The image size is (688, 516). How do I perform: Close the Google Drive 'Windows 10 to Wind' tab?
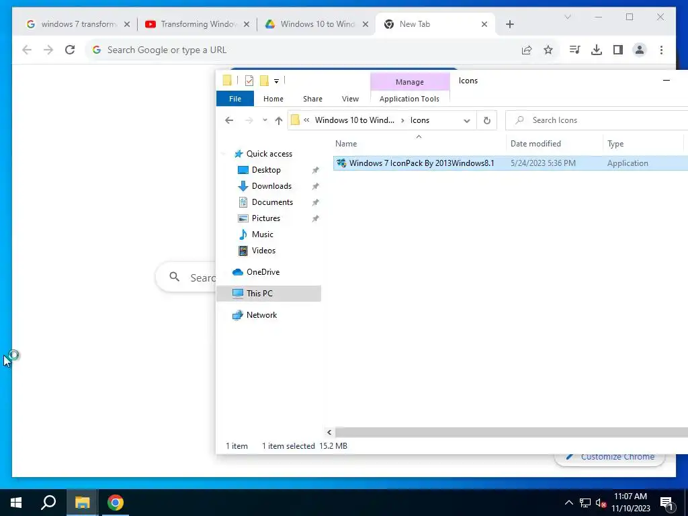click(365, 24)
